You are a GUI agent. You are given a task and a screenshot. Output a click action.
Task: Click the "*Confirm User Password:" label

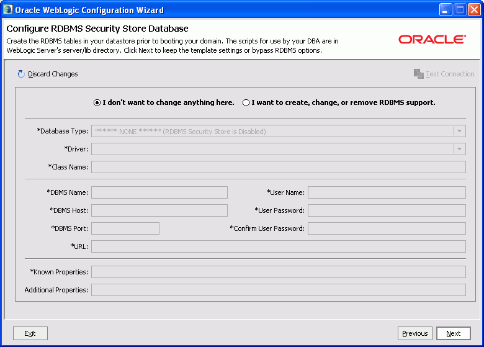pos(267,228)
